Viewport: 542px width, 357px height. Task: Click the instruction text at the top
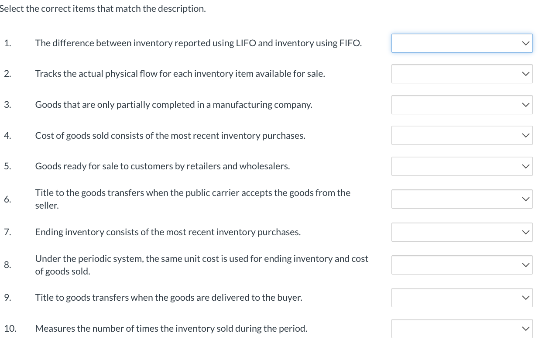tap(103, 8)
